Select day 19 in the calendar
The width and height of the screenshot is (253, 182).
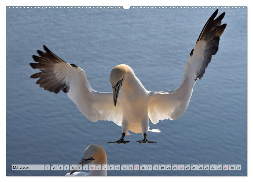[162, 168]
